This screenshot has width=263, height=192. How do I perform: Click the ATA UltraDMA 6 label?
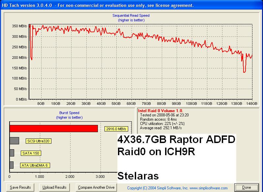click(35, 165)
